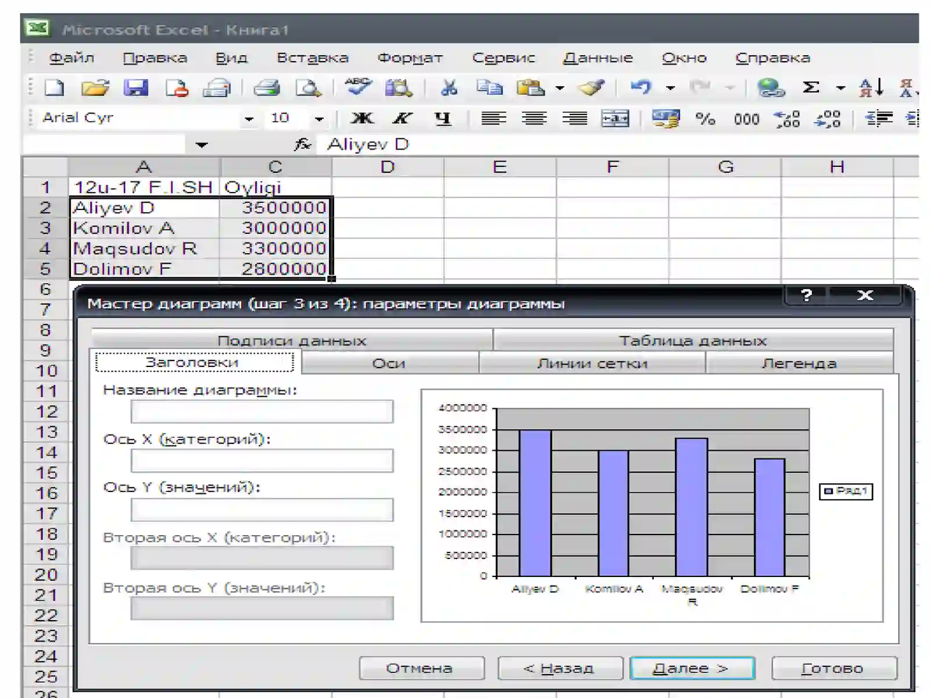This screenshot has width=930, height=698.
Task: Toggle italic К formatting
Action: click(402, 119)
